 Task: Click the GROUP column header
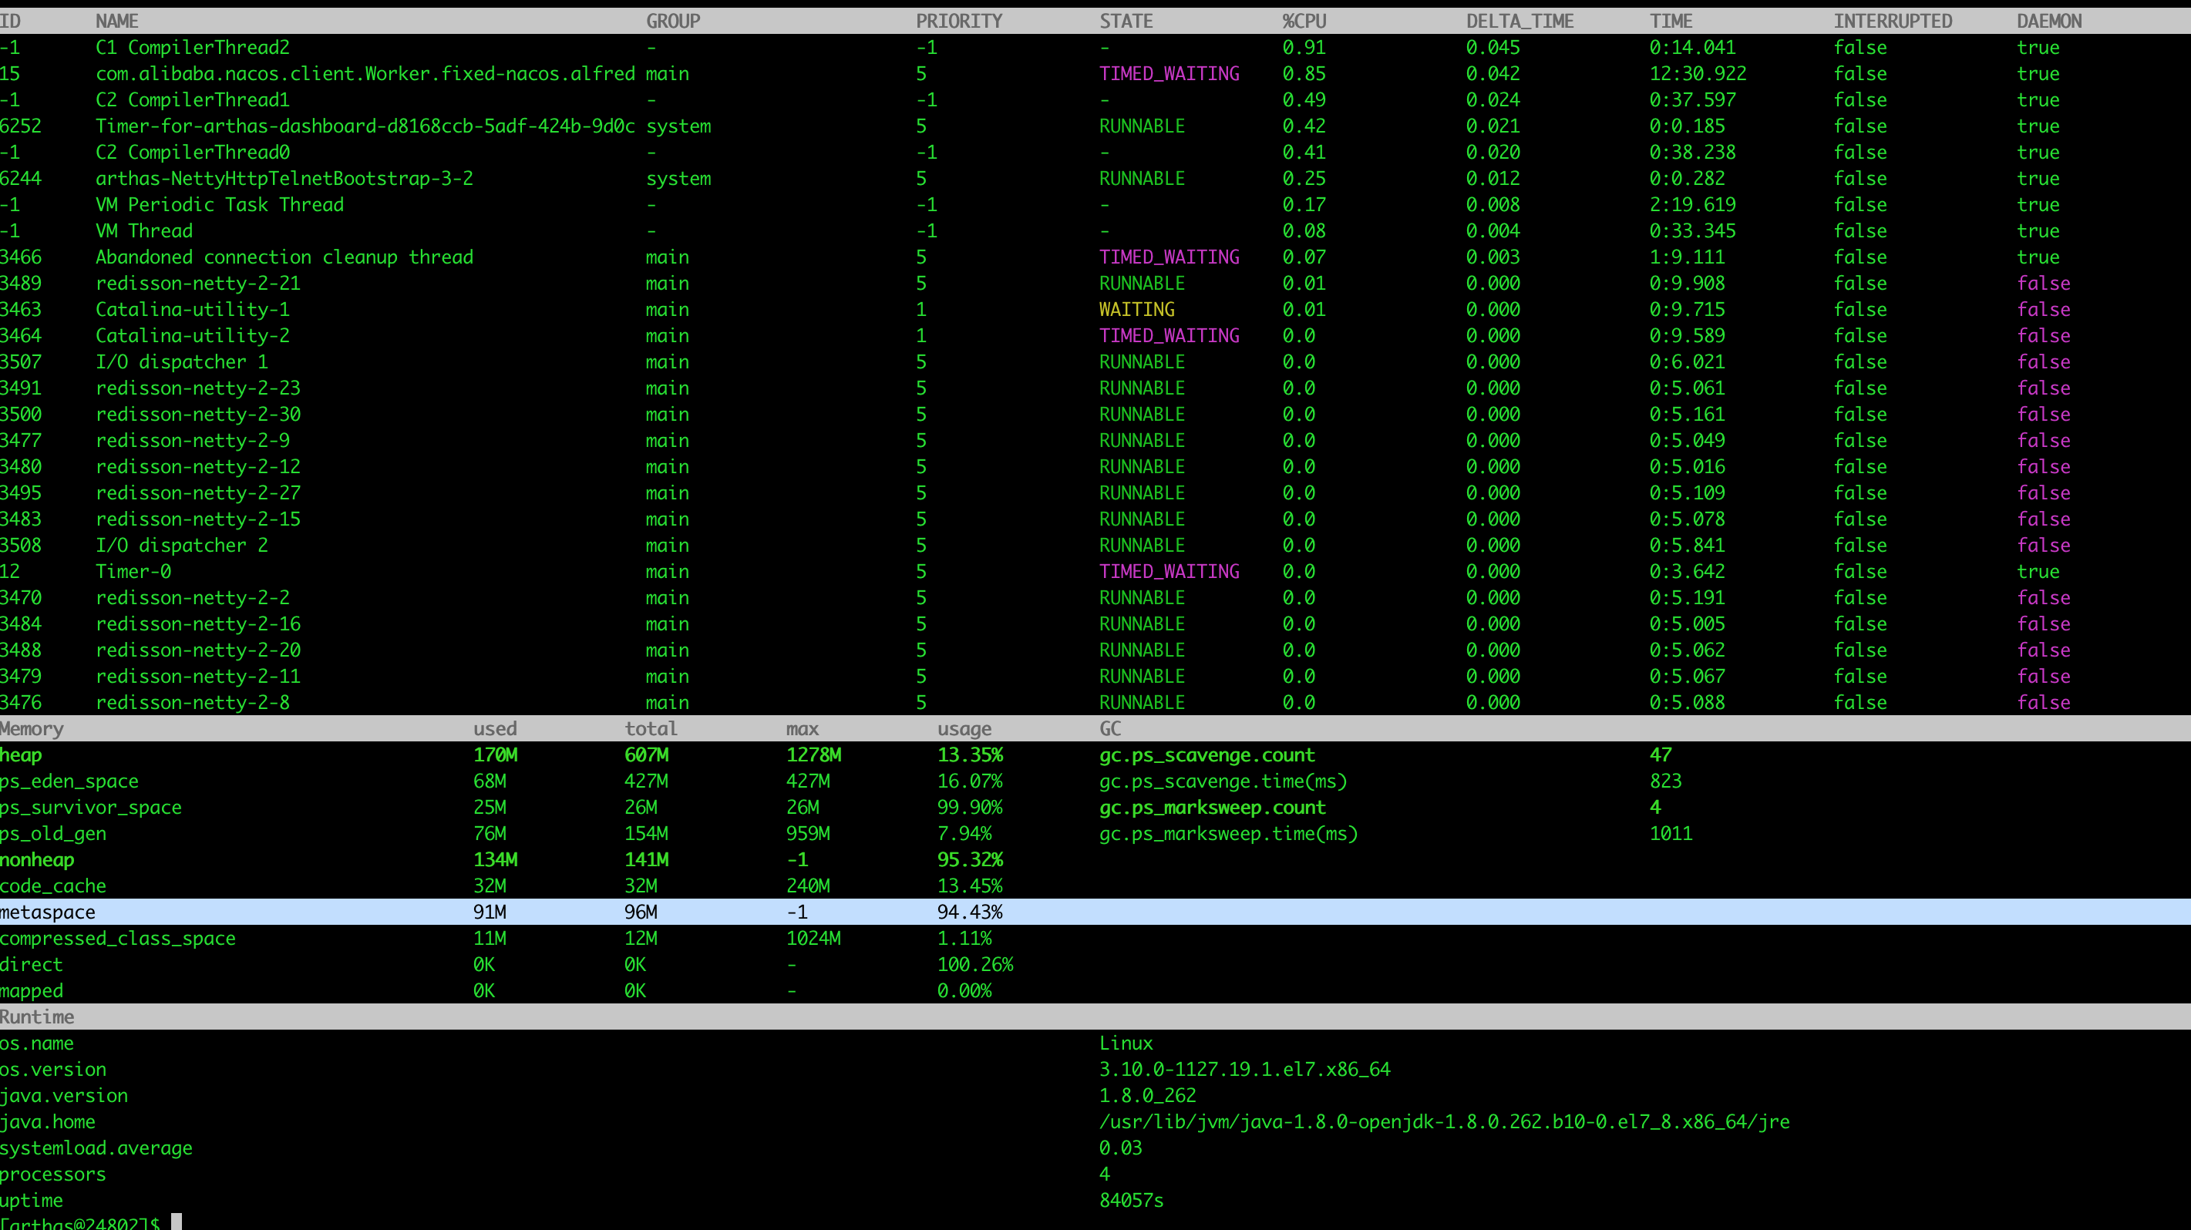pyautogui.click(x=673, y=22)
